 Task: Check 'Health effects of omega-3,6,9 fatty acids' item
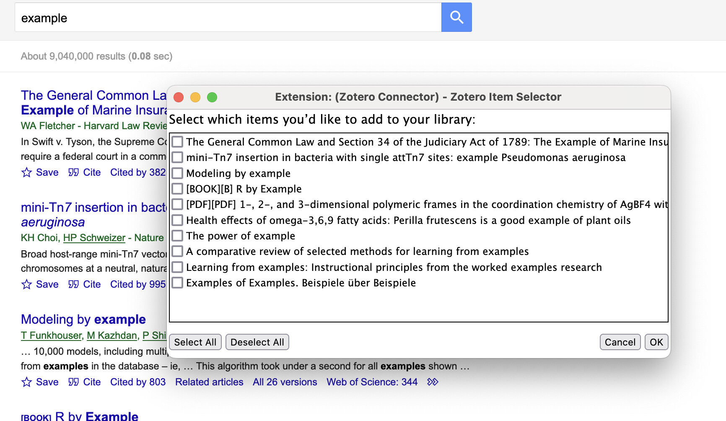[177, 220]
